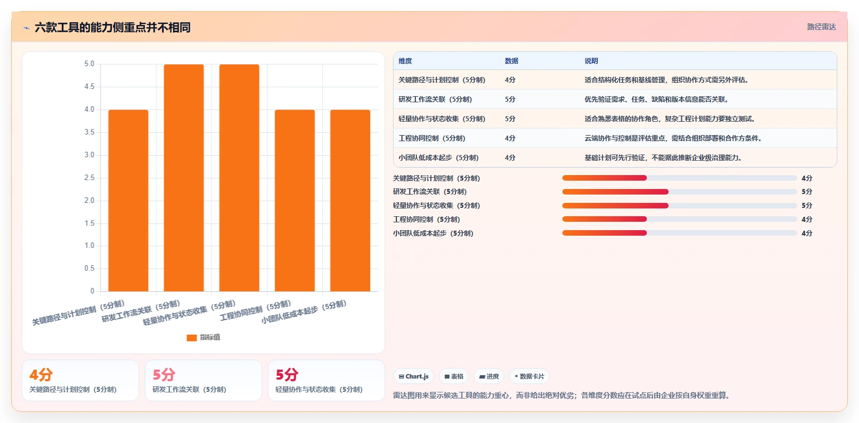
Task: Click the 数据 column header
Action: (x=512, y=61)
